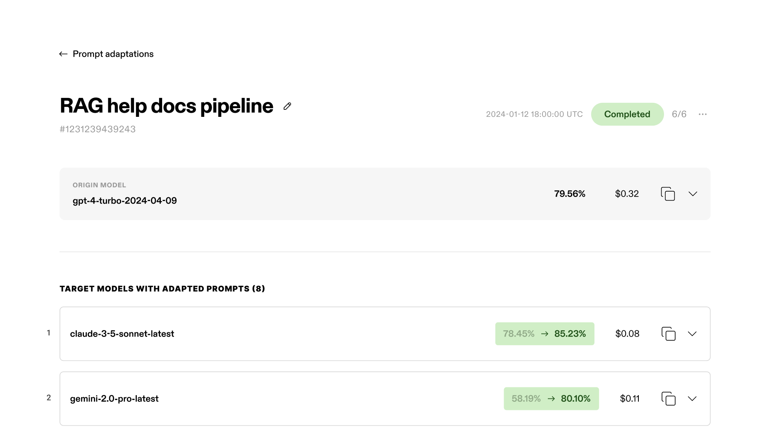Click the gemini-2.0-pro-latest model name
Viewport: 774px width, 436px height.
tap(114, 398)
